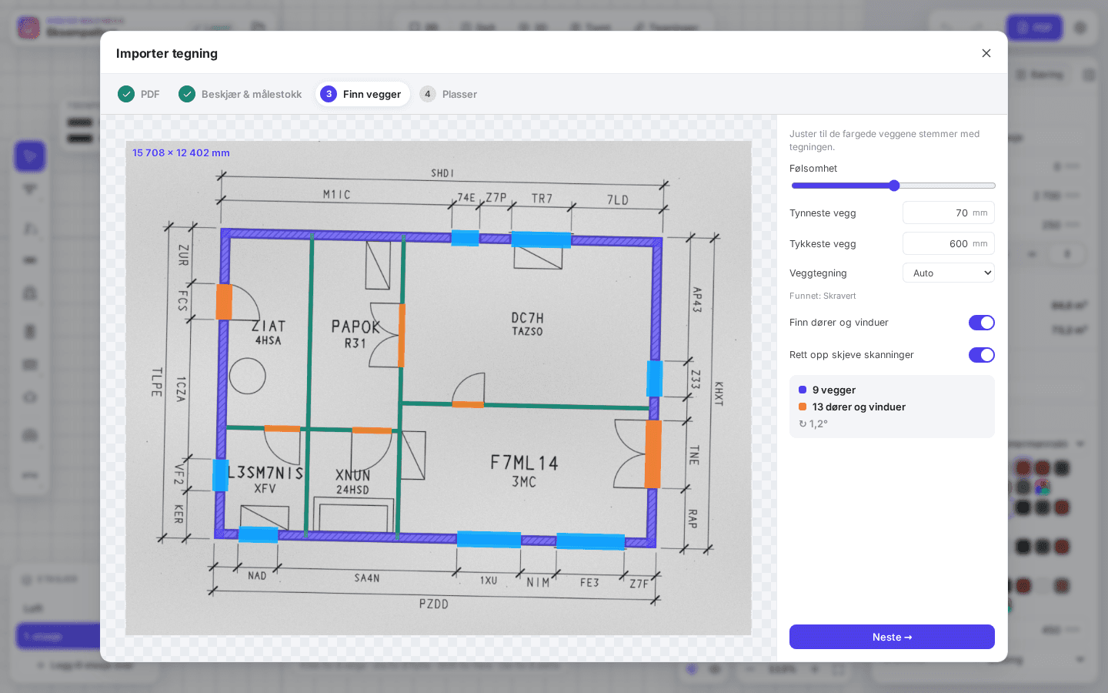Screen dimensions: 1108x693
Task: Click the '9 vegger' result text
Action: point(834,390)
